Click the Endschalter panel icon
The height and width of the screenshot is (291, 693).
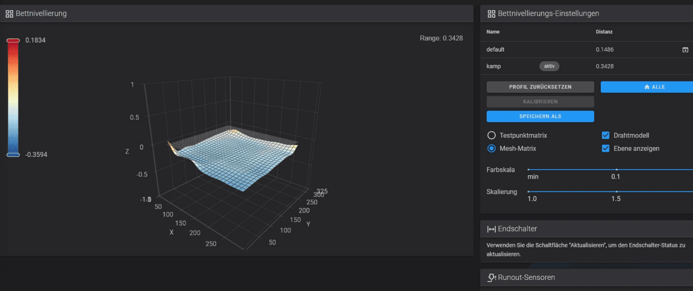(491, 229)
